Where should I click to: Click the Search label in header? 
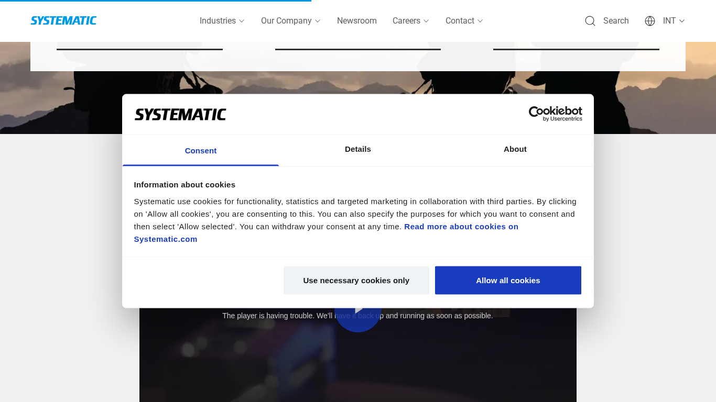coord(616,21)
